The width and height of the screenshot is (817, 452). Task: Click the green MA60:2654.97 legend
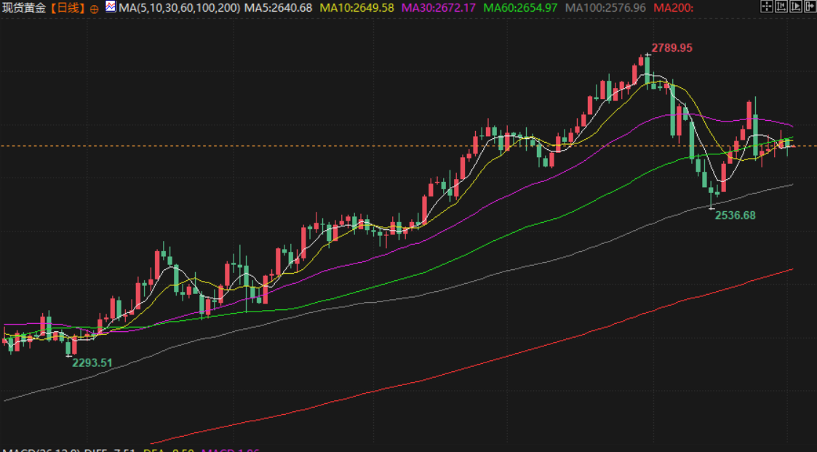pos(521,8)
